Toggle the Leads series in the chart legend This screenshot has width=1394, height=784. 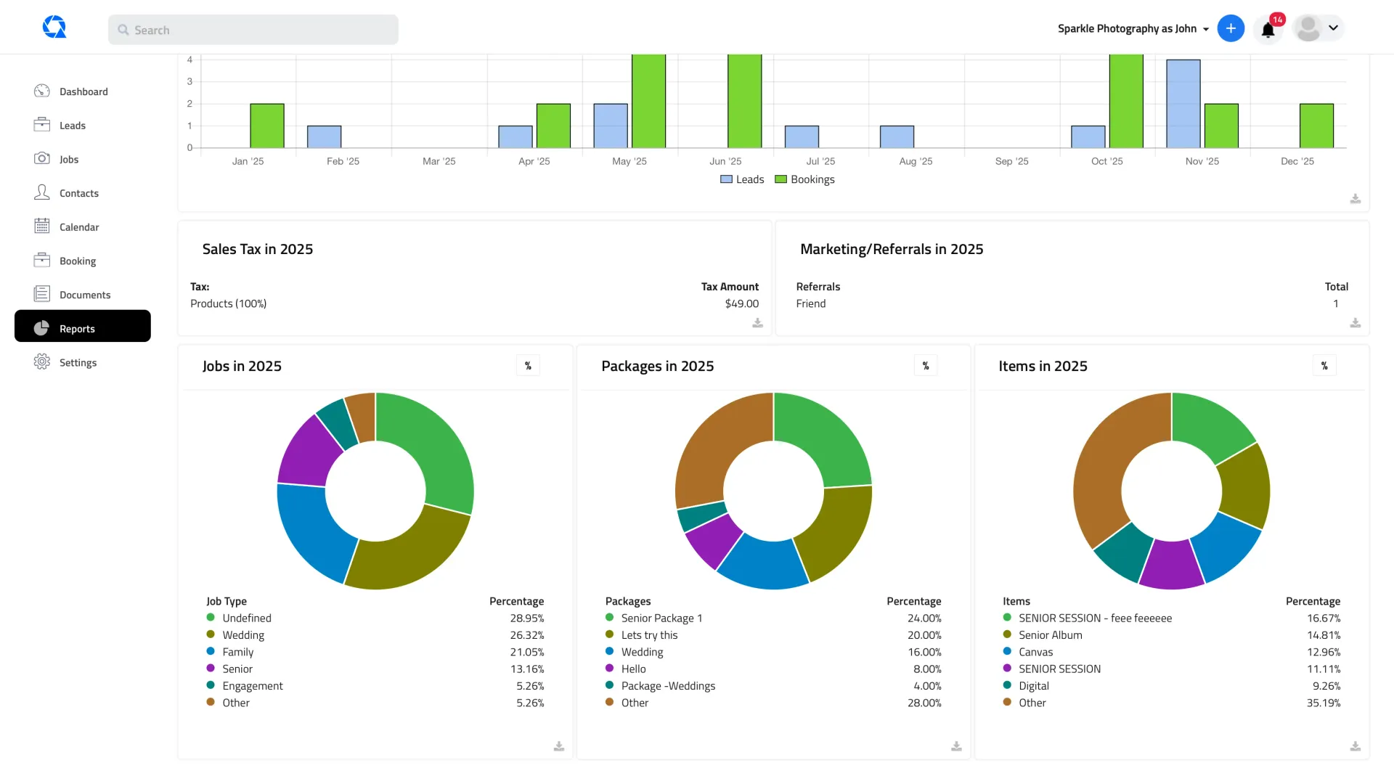[727, 179]
